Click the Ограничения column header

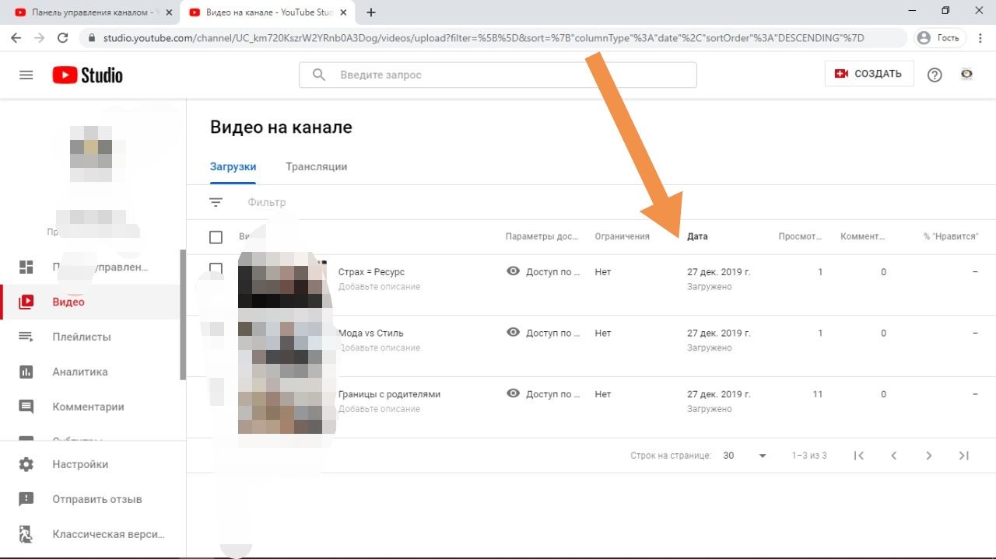click(622, 236)
